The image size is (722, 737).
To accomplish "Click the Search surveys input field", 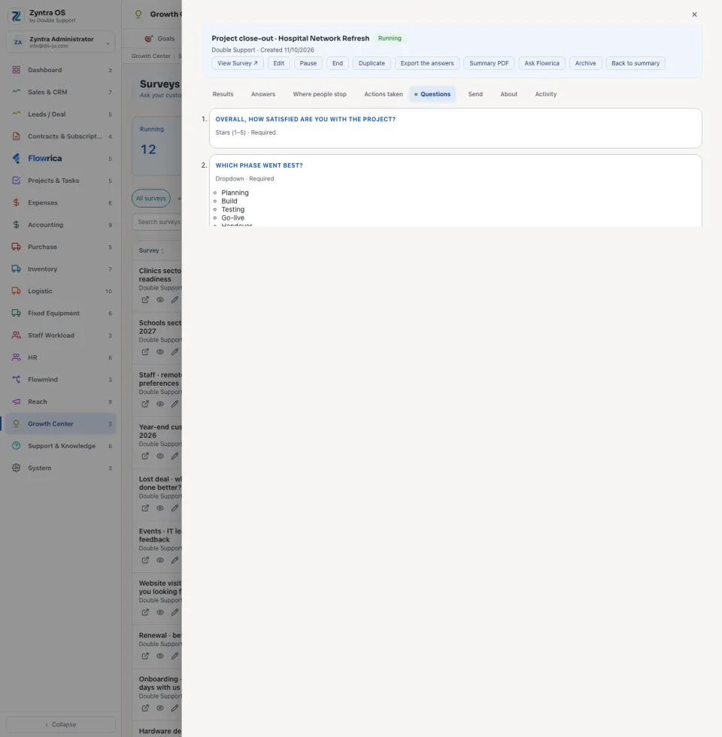I will [157, 222].
